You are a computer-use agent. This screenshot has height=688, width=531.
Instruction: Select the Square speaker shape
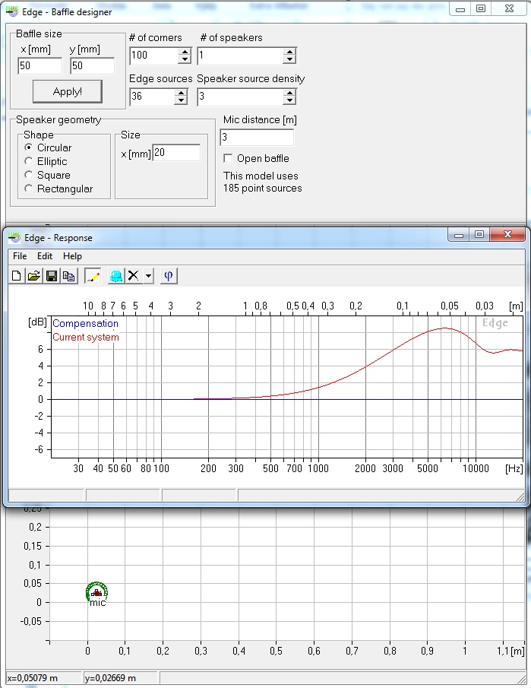[29, 175]
